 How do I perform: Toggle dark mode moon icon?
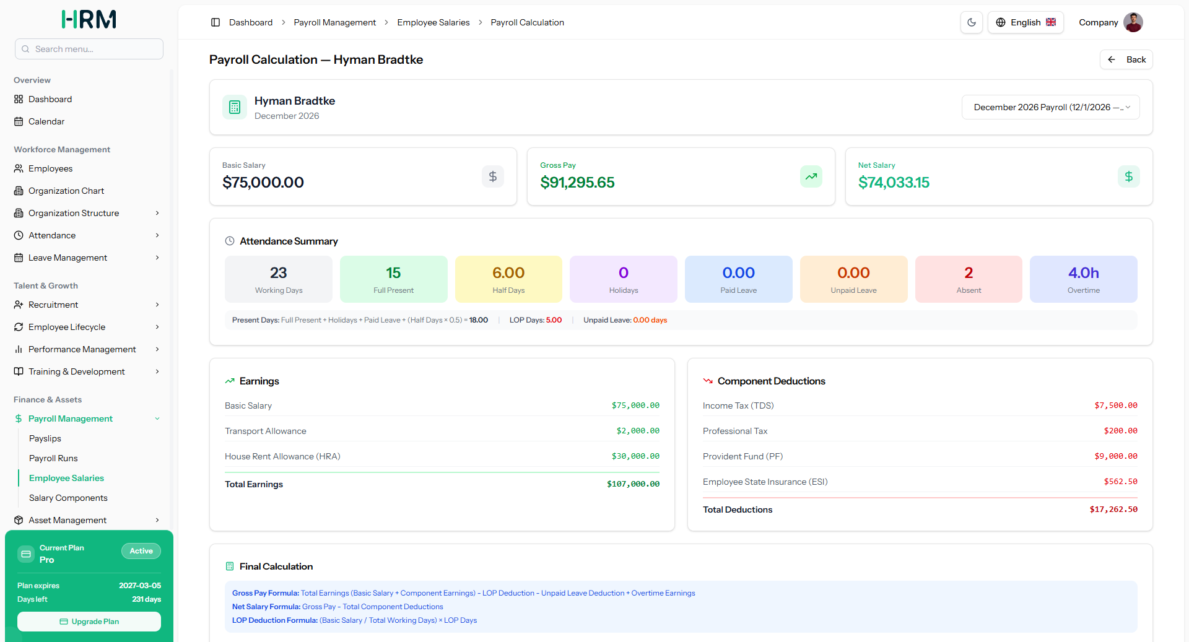click(x=972, y=22)
